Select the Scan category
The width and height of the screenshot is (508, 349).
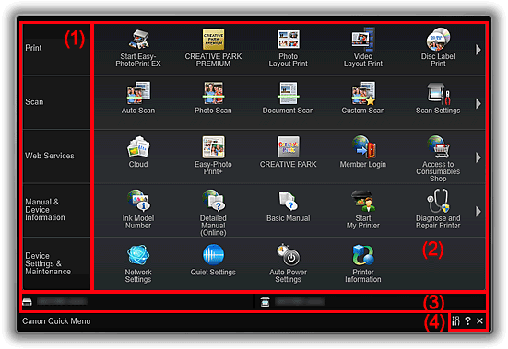click(56, 102)
